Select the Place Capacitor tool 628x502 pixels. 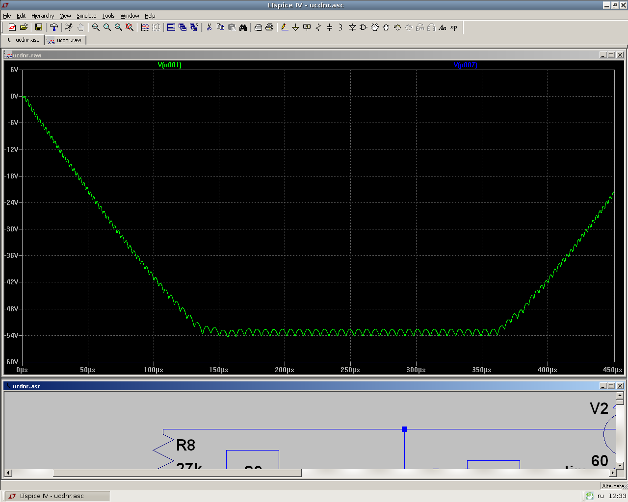click(330, 27)
